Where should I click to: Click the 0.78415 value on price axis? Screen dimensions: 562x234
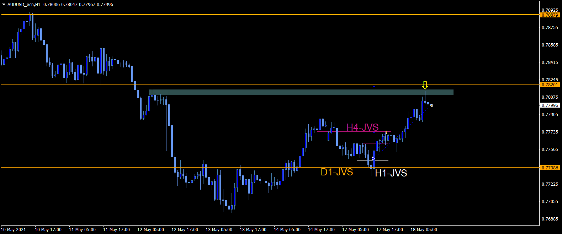[550, 62]
